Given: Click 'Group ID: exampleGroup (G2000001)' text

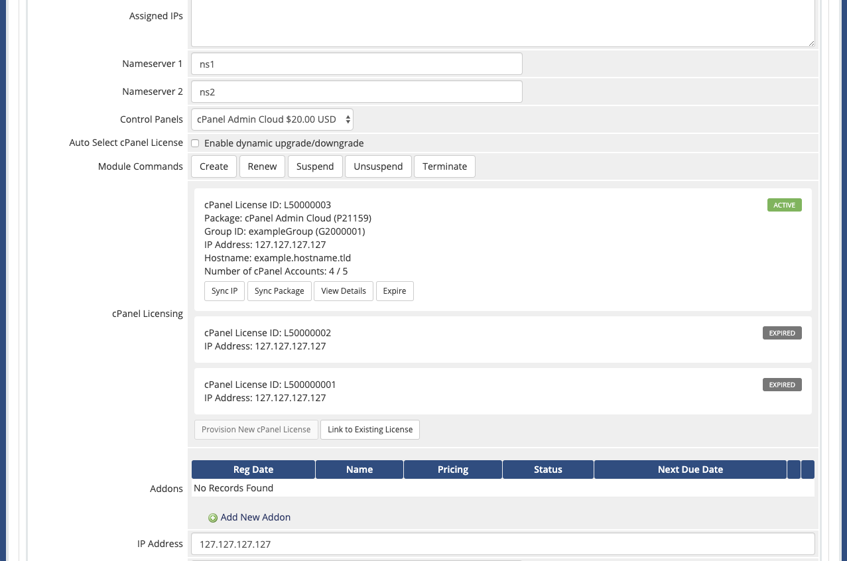Looking at the screenshot, I should 285,231.
